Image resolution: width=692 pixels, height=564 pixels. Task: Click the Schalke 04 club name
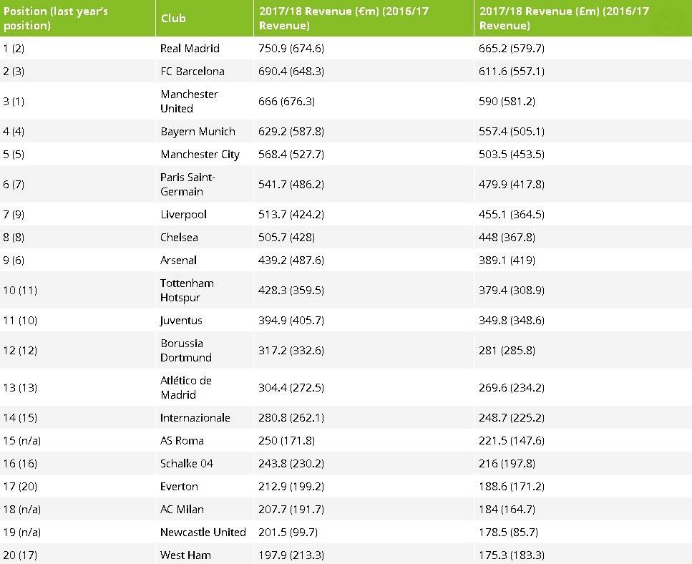187,464
